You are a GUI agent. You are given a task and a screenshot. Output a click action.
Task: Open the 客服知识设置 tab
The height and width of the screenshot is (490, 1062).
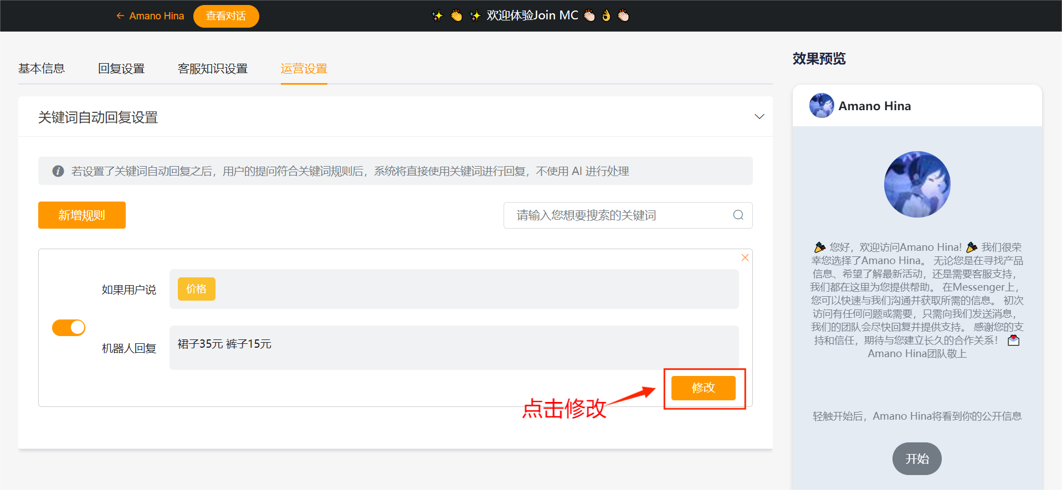point(213,69)
